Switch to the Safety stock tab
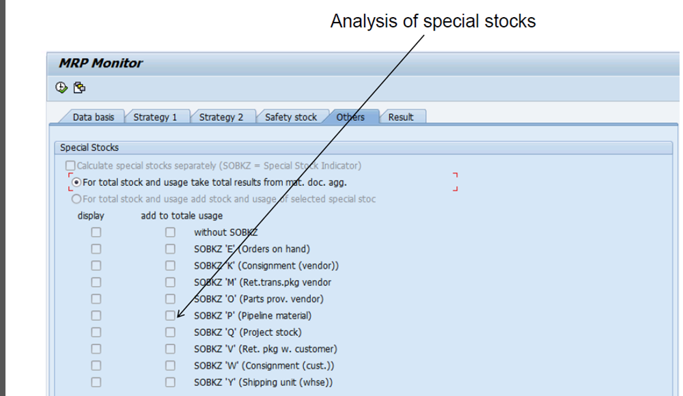The image size is (683, 396). pyautogui.click(x=290, y=117)
